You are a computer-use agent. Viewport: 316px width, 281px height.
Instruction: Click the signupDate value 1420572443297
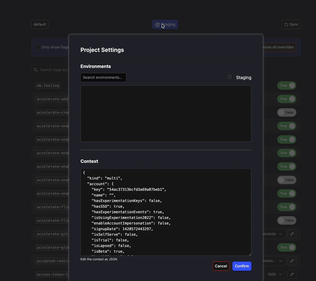137,229
